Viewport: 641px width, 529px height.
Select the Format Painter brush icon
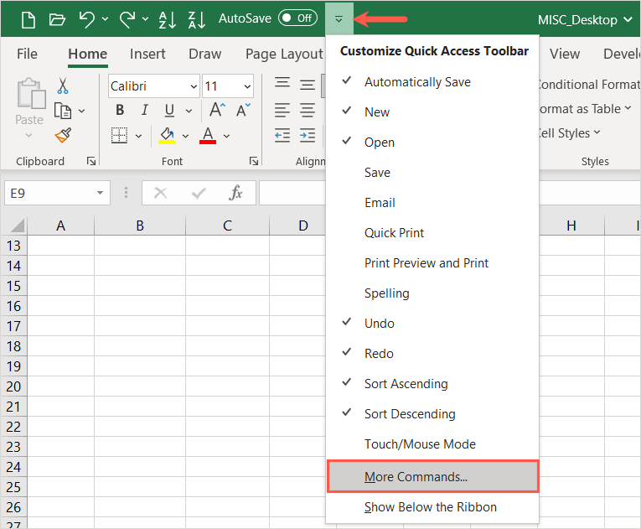63,136
